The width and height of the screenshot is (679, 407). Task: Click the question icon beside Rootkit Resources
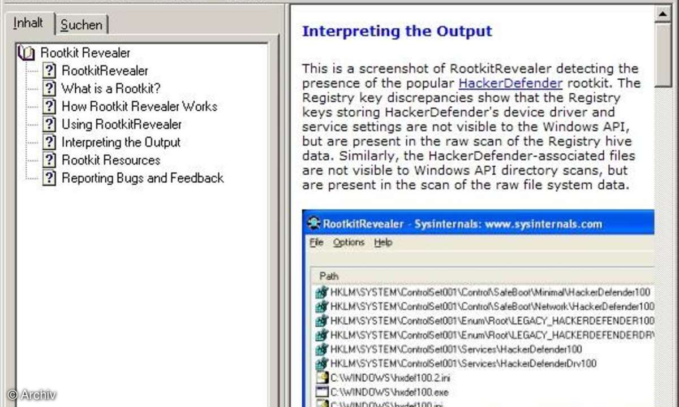coord(50,160)
